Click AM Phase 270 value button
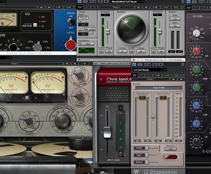 click(109, 52)
